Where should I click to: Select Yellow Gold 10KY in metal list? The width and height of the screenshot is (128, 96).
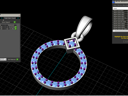(x=120, y=13)
